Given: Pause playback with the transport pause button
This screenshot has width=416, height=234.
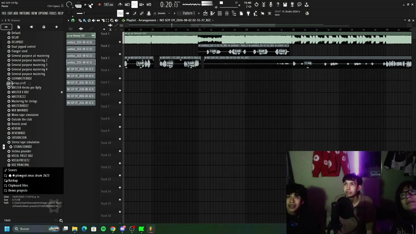Looking at the screenshot, I should pyautogui.click(x=85, y=5).
